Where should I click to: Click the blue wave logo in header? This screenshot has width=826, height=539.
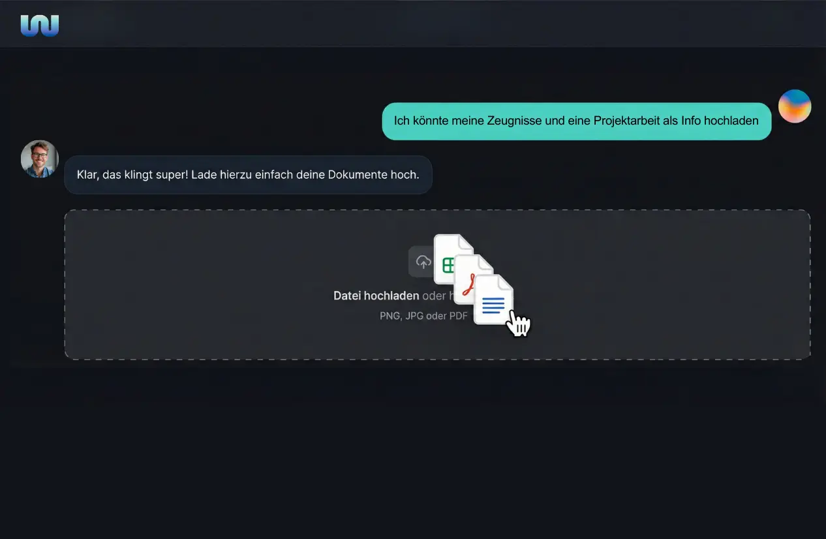pos(40,25)
